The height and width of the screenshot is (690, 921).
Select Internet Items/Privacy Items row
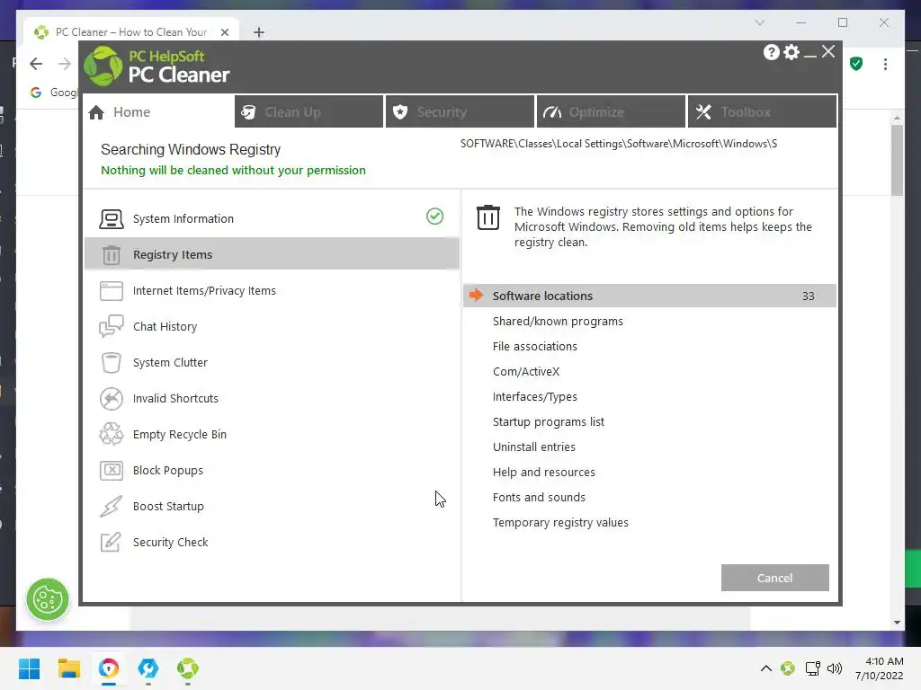tap(272, 290)
